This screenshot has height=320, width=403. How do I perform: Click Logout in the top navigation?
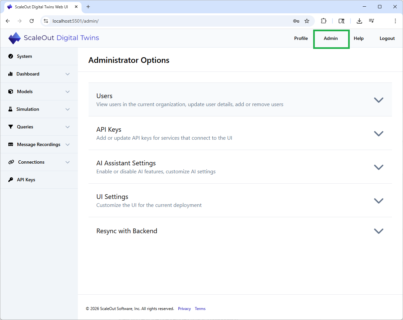coord(387,38)
